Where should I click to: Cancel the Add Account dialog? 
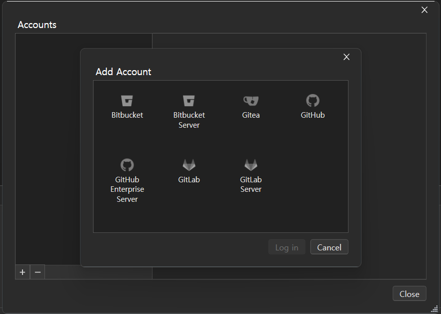pyautogui.click(x=329, y=247)
